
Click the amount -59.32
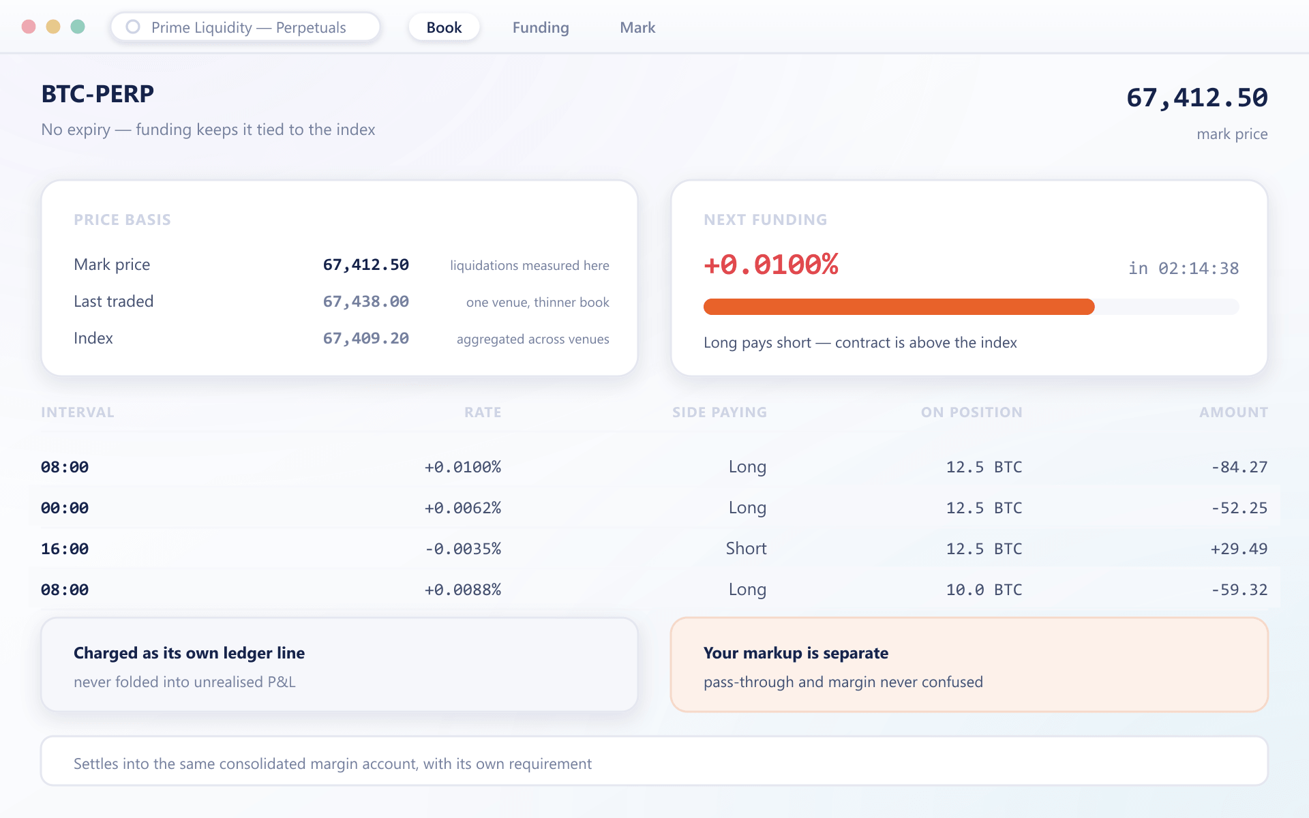coord(1239,590)
